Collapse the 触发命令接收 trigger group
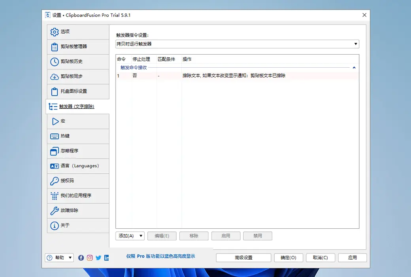This screenshot has width=411, height=277. [x=354, y=67]
